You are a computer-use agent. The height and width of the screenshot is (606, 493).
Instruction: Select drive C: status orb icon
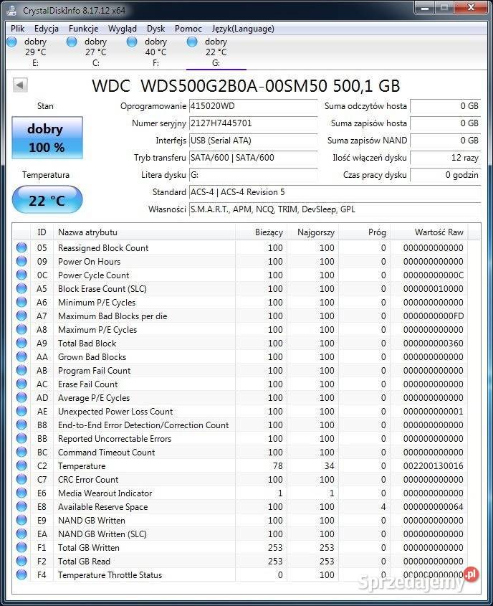72,42
